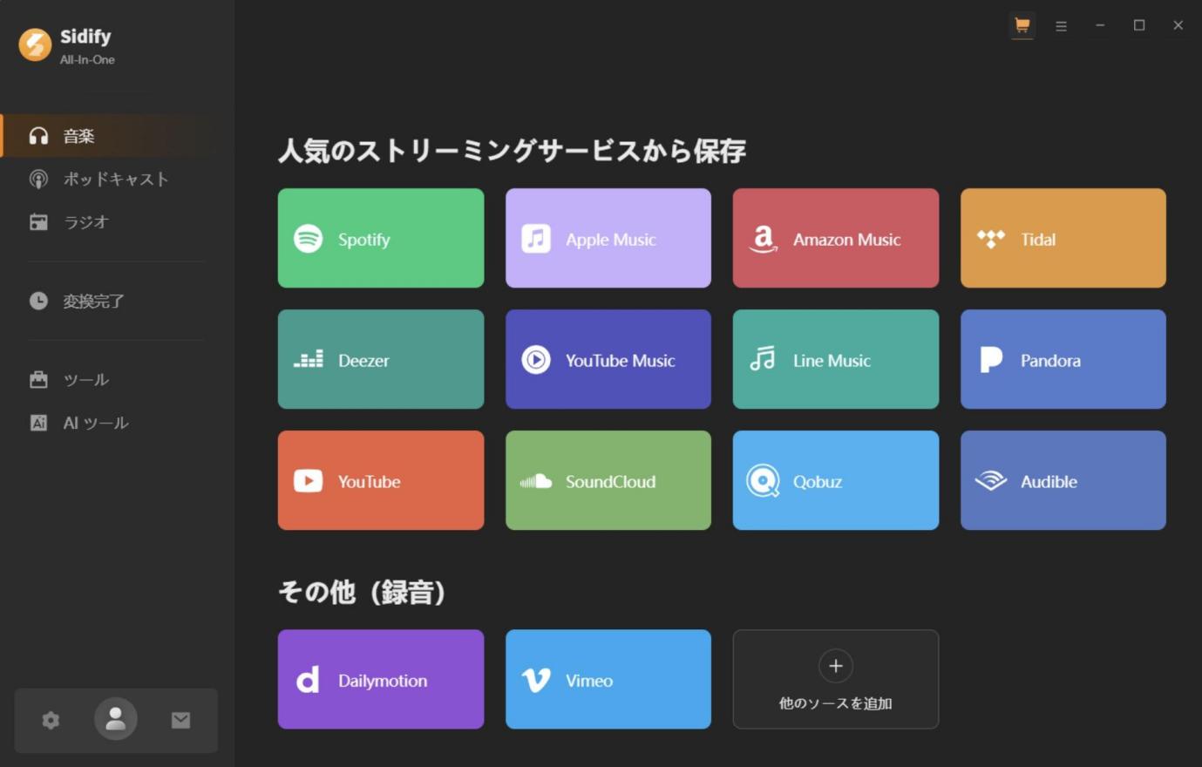The width and height of the screenshot is (1202, 767).
Task: Click the 人気のストリーミングサービスから保存 heading
Action: [513, 151]
